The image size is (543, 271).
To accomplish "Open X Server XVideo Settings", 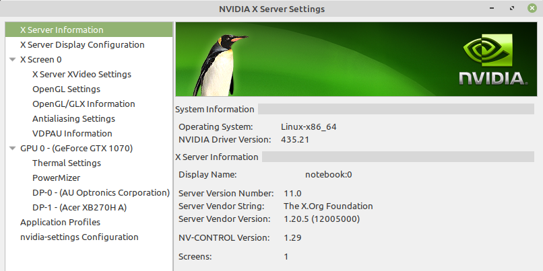I will pos(82,75).
